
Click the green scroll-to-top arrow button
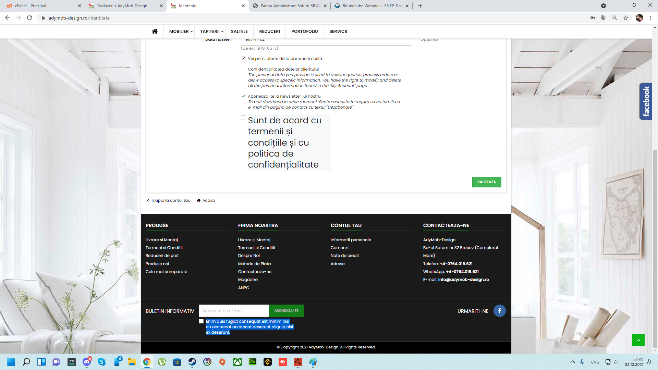coord(638,340)
